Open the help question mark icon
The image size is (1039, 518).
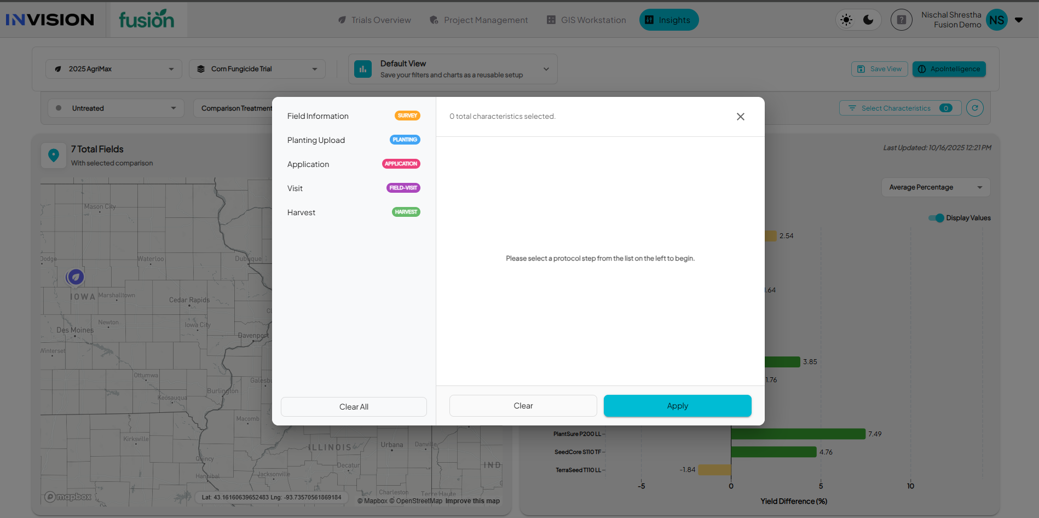click(901, 20)
